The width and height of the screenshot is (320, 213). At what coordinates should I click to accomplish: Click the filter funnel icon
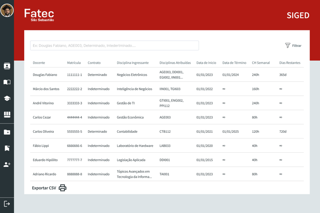[x=287, y=45]
